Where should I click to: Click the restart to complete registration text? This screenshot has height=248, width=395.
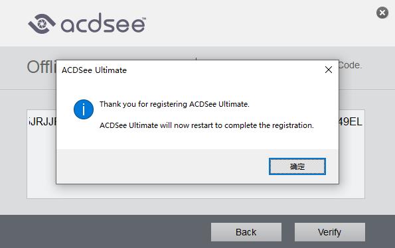[206, 125]
